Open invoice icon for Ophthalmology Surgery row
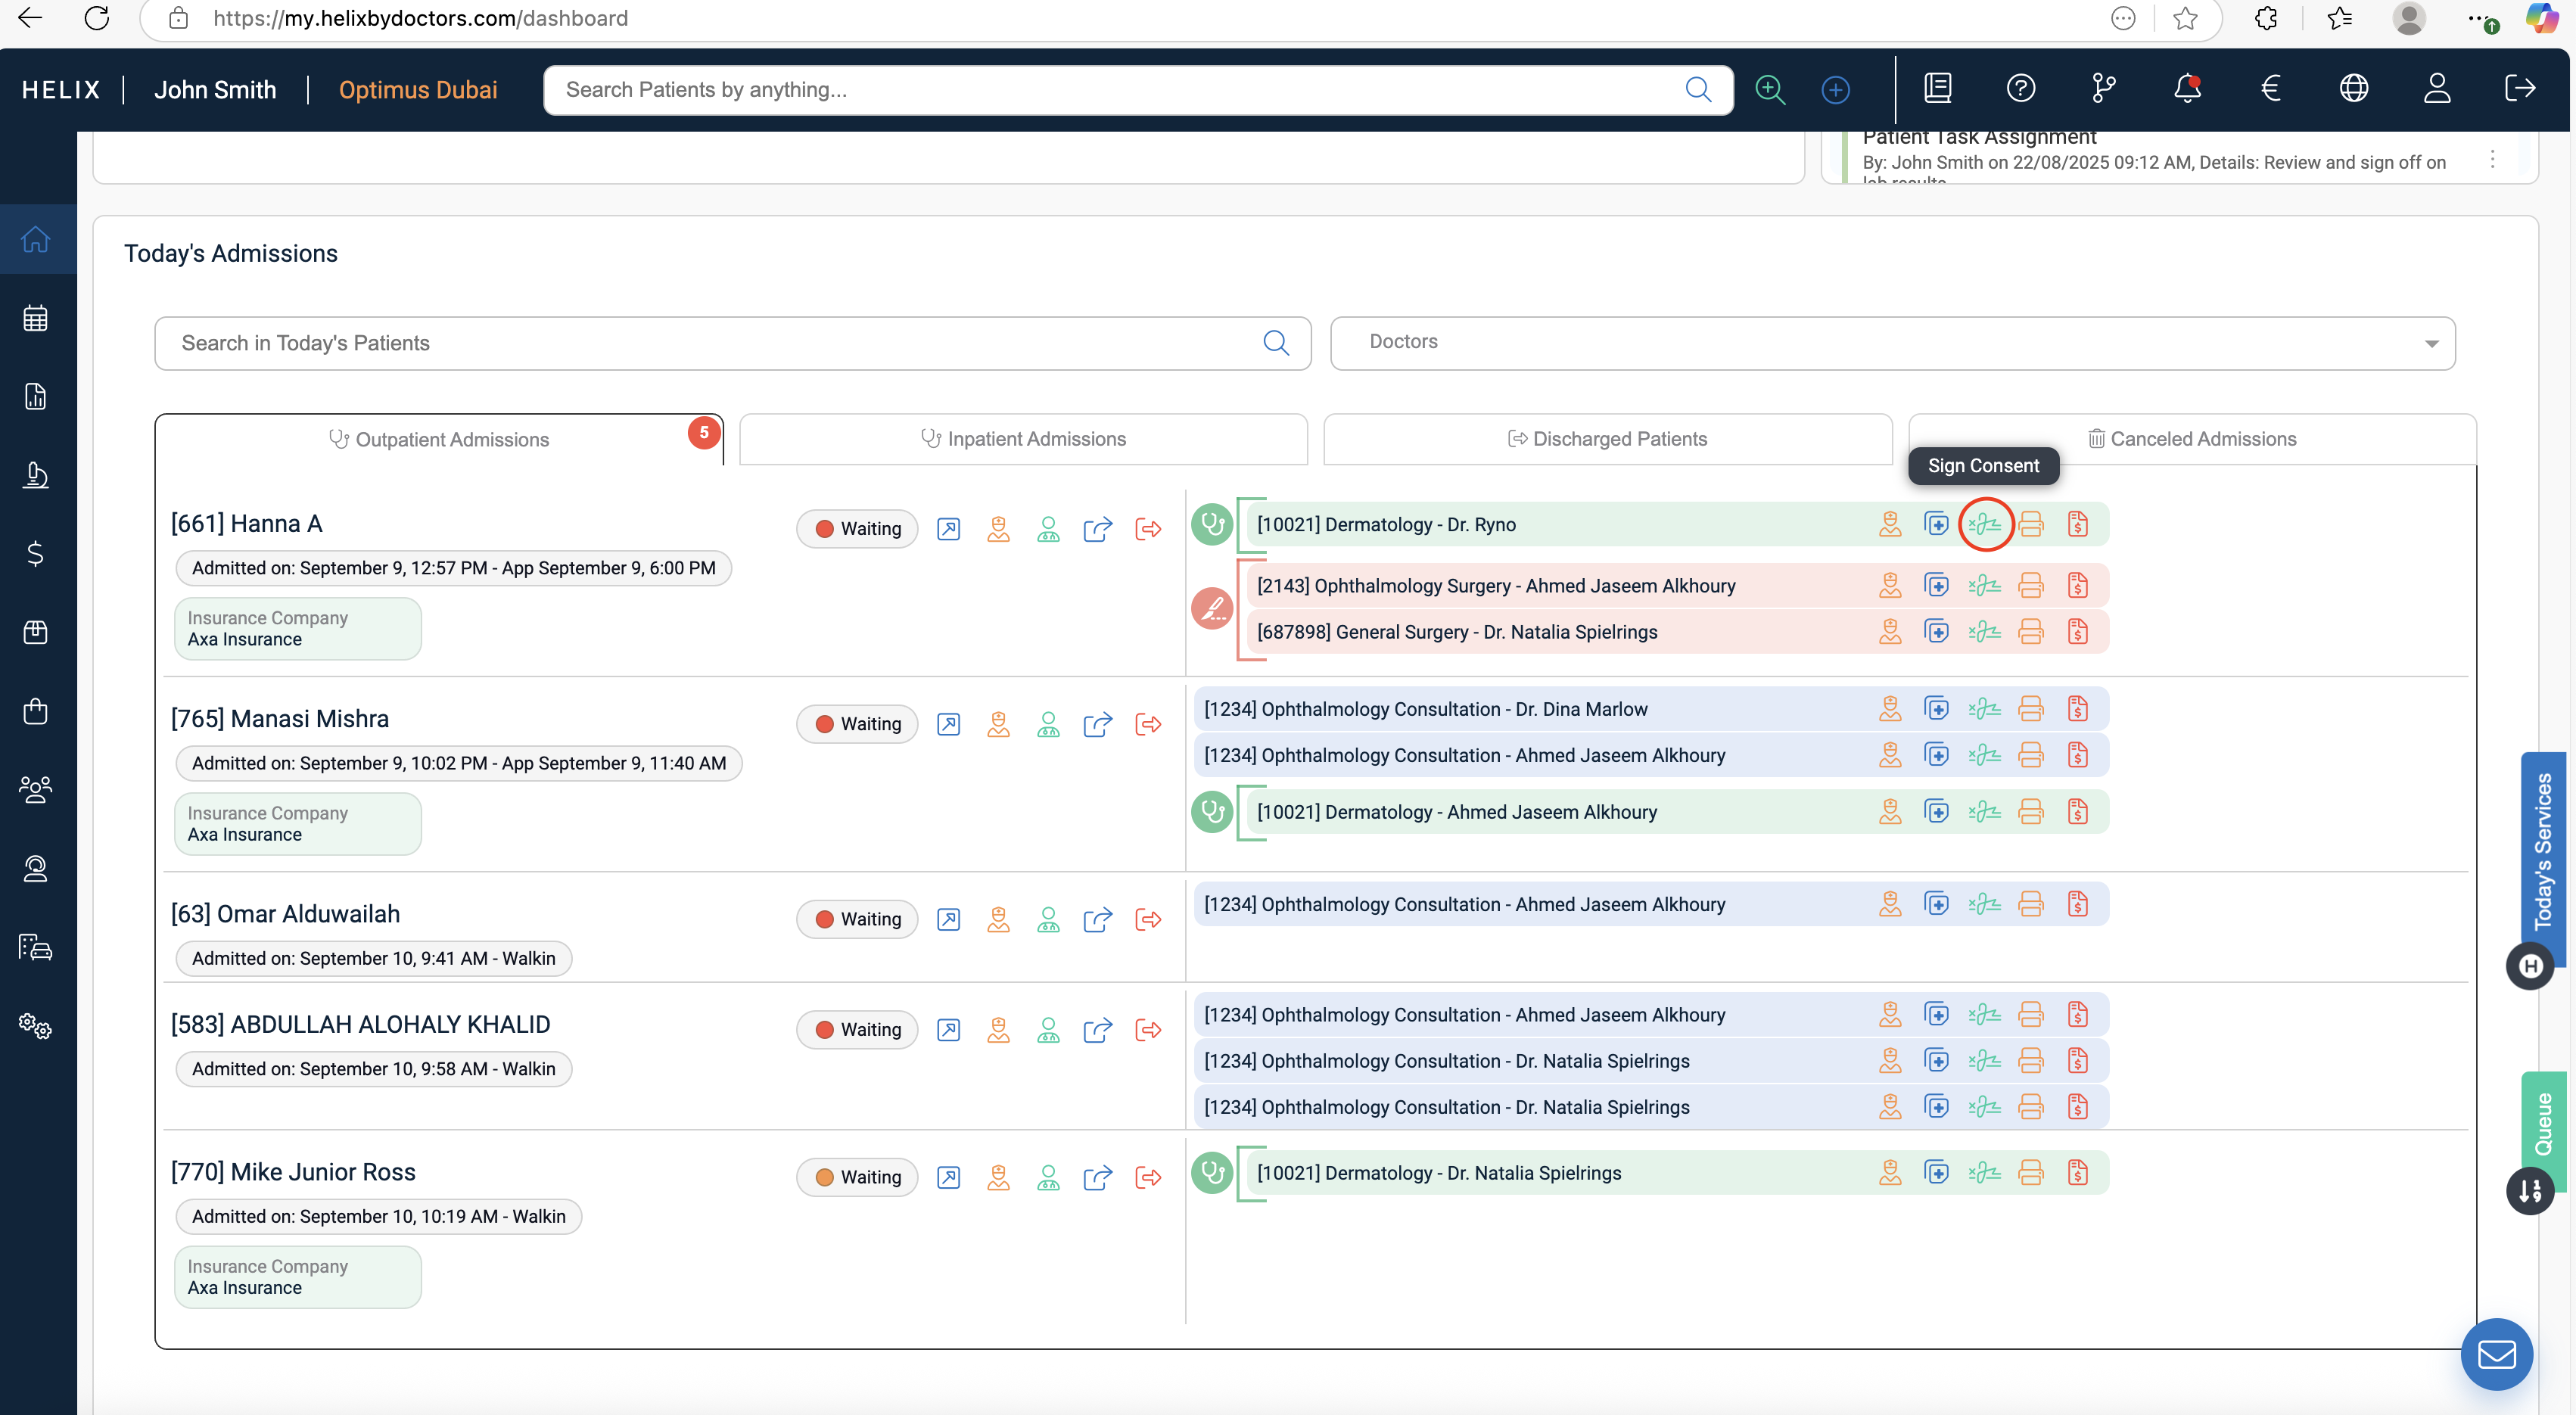The image size is (2576, 1415). pos(2077,586)
